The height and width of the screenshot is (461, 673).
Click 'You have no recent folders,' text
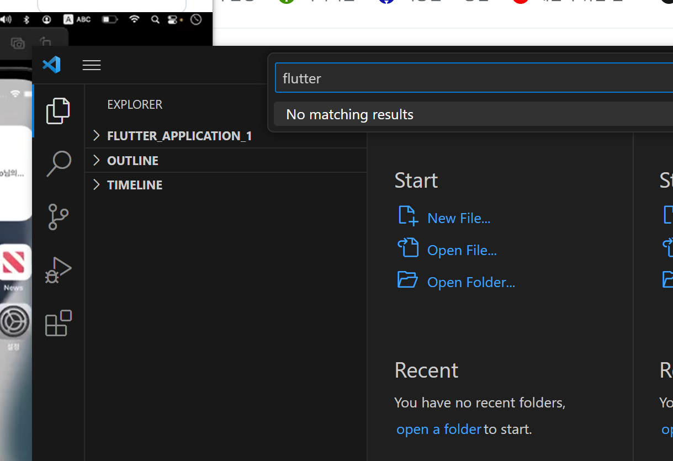click(480, 402)
